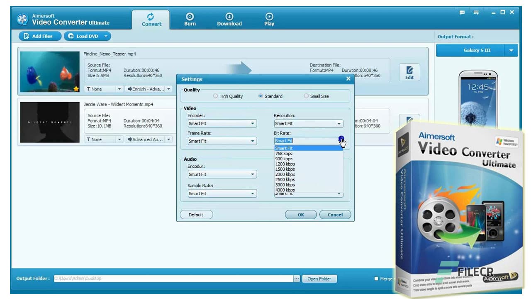This screenshot has width=531, height=299.
Task: Click the Aimersoft logo top left
Action: pyautogui.click(x=22, y=19)
